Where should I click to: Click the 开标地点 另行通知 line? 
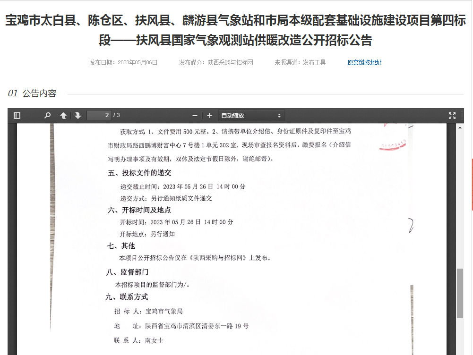tap(147, 234)
